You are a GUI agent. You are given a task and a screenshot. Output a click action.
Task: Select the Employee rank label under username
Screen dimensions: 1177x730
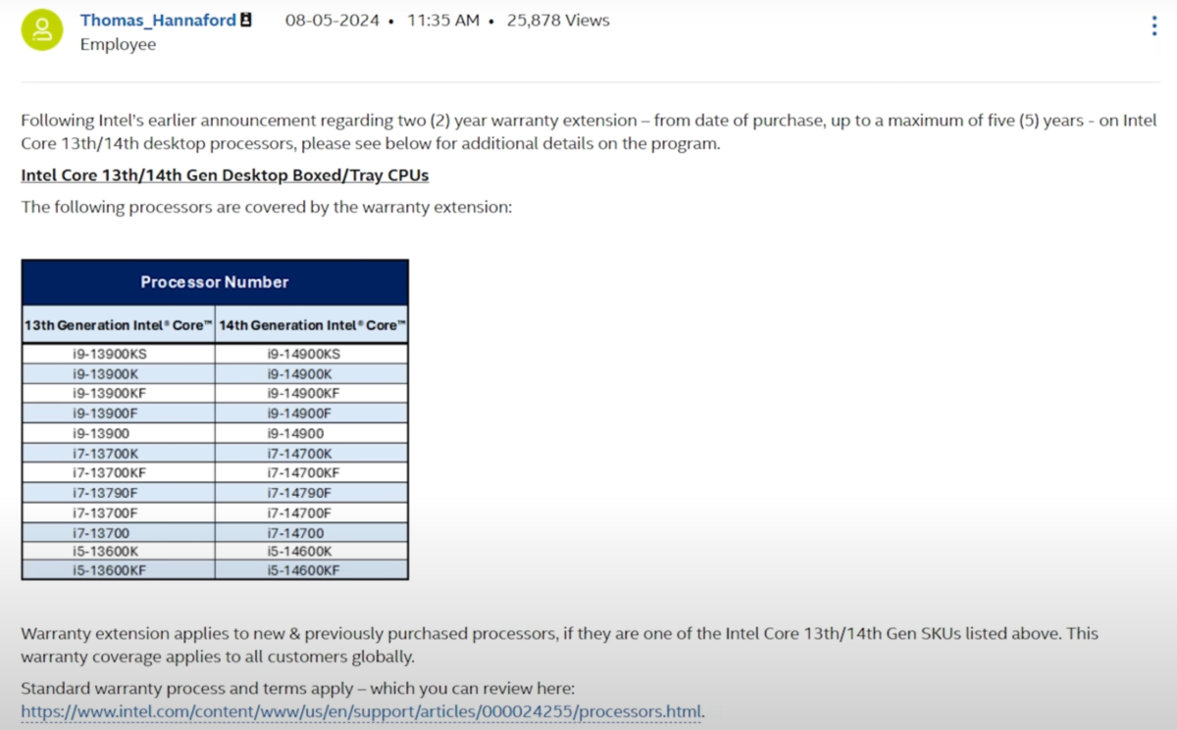click(x=118, y=44)
